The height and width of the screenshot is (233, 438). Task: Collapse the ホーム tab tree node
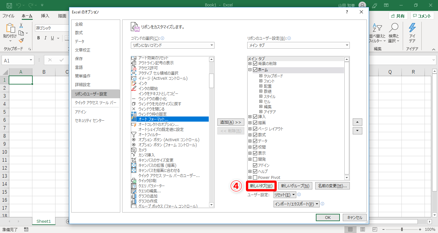pyautogui.click(x=250, y=70)
